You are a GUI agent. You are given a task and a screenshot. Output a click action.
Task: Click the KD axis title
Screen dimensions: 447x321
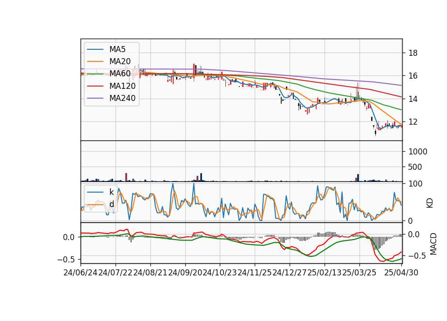coord(430,203)
